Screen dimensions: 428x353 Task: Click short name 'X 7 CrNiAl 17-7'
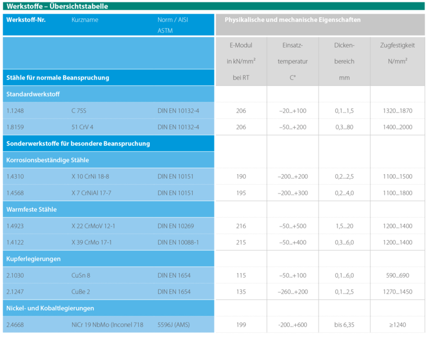(x=91, y=193)
